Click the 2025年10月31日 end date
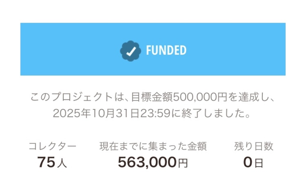Screen dimensions: 306x187 96,114
